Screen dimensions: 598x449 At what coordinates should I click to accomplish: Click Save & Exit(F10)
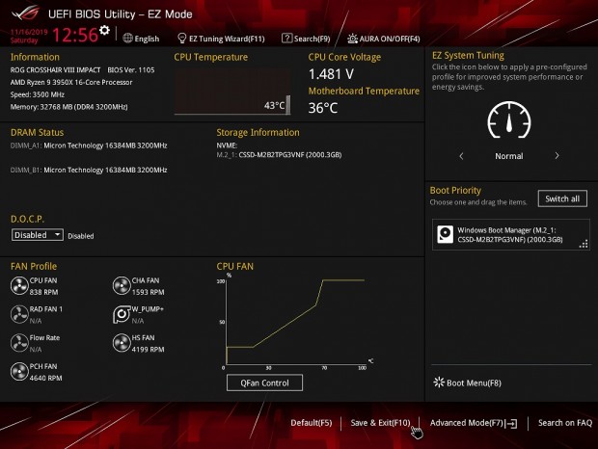380,423
